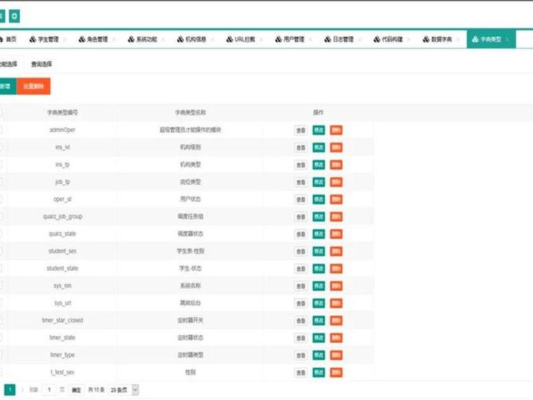Click the 数据字典 tab icon

[426, 39]
